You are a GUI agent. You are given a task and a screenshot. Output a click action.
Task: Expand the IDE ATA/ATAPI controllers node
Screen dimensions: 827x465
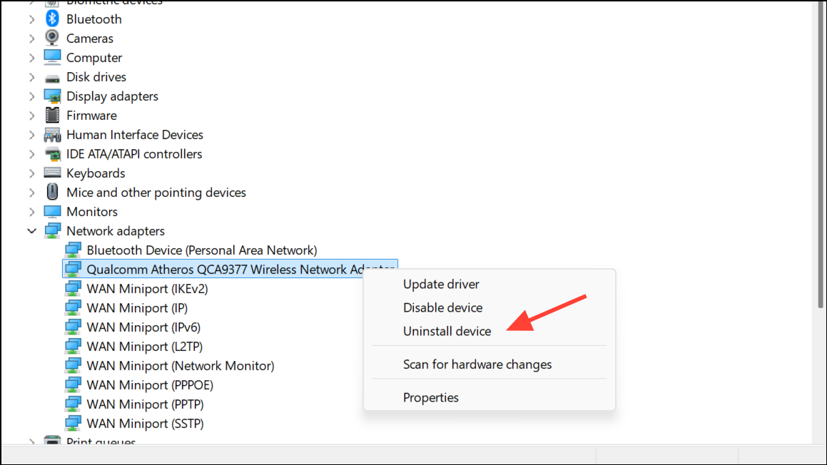click(x=32, y=154)
